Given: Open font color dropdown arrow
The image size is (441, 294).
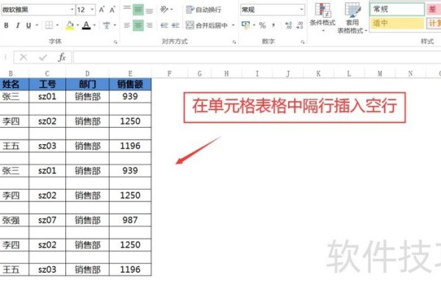Looking at the screenshot, I should 94,25.
